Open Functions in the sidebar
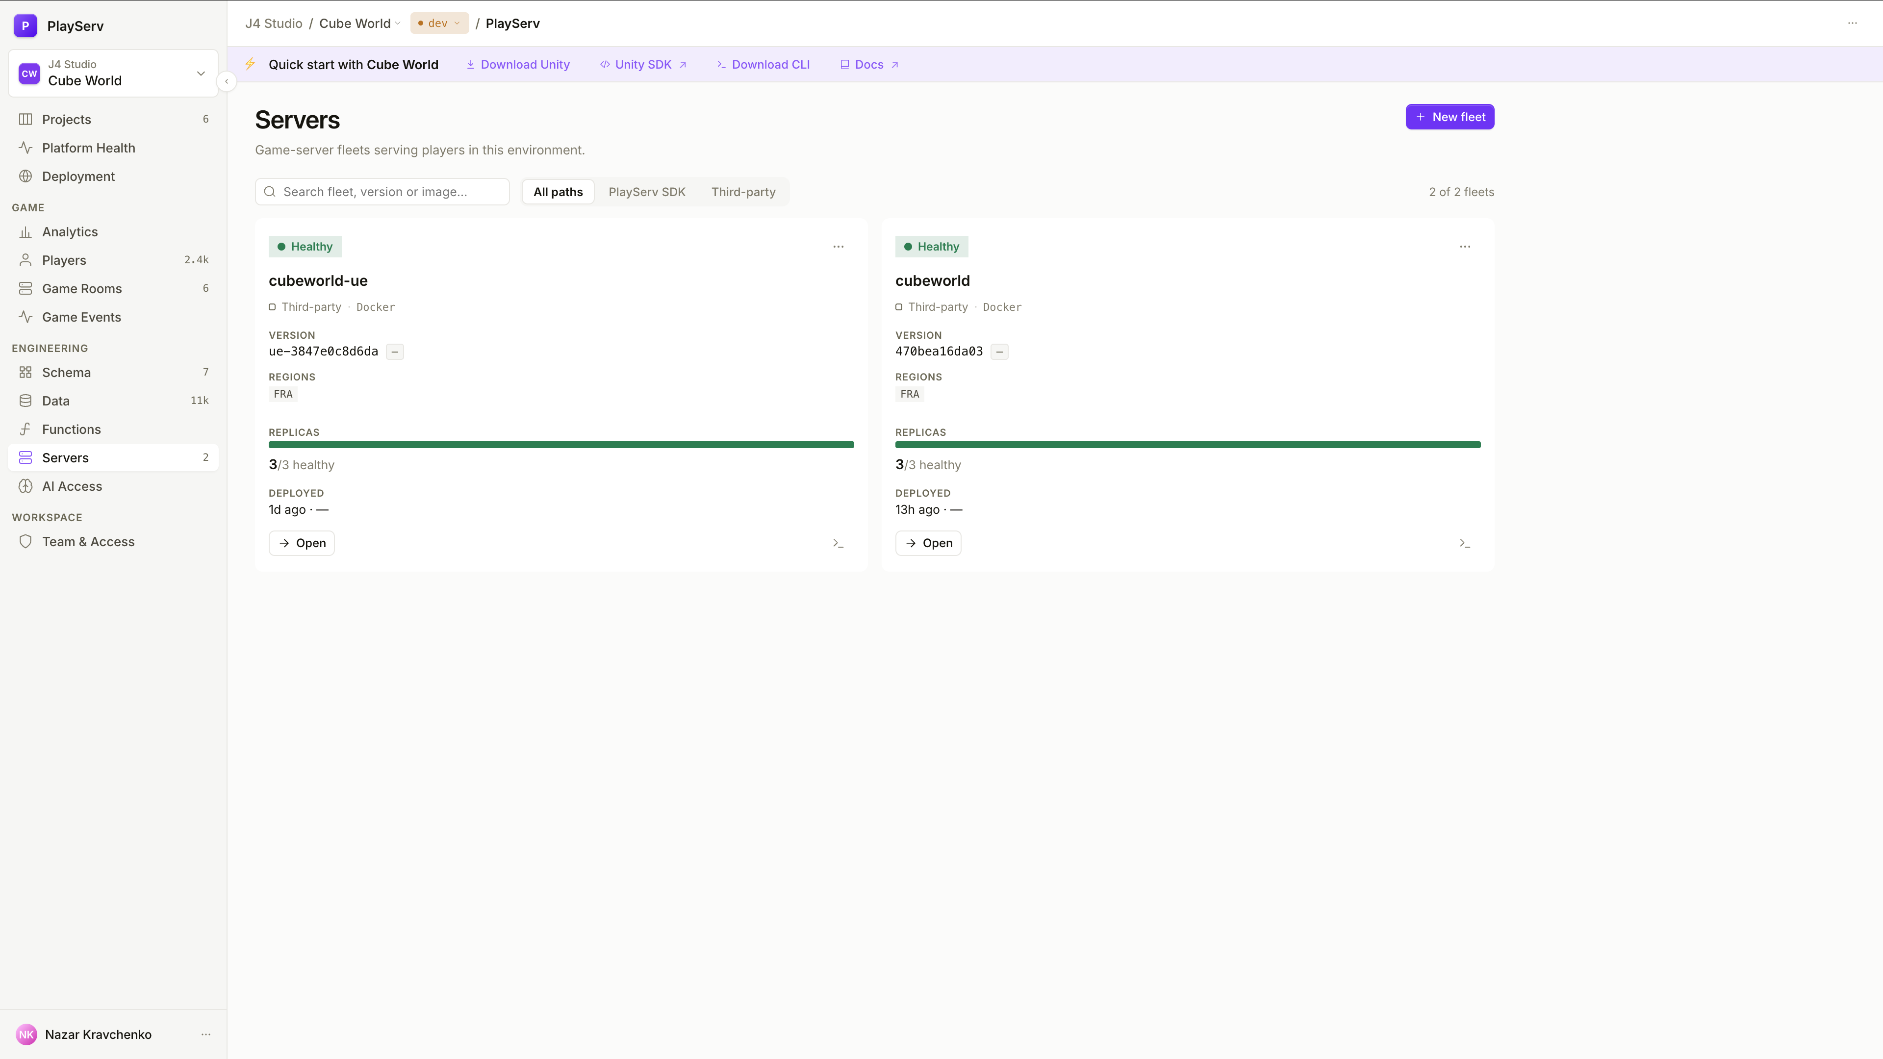Screen dimensions: 1883x1059 pyautogui.click(x=113, y=429)
